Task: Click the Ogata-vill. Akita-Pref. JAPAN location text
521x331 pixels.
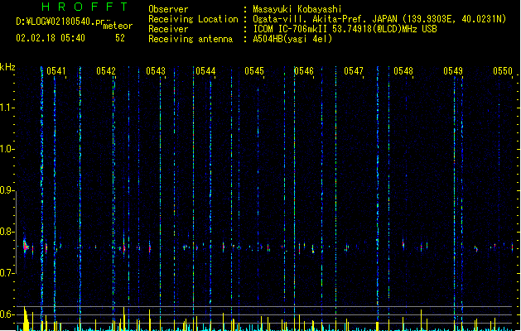Action: click(x=379, y=19)
